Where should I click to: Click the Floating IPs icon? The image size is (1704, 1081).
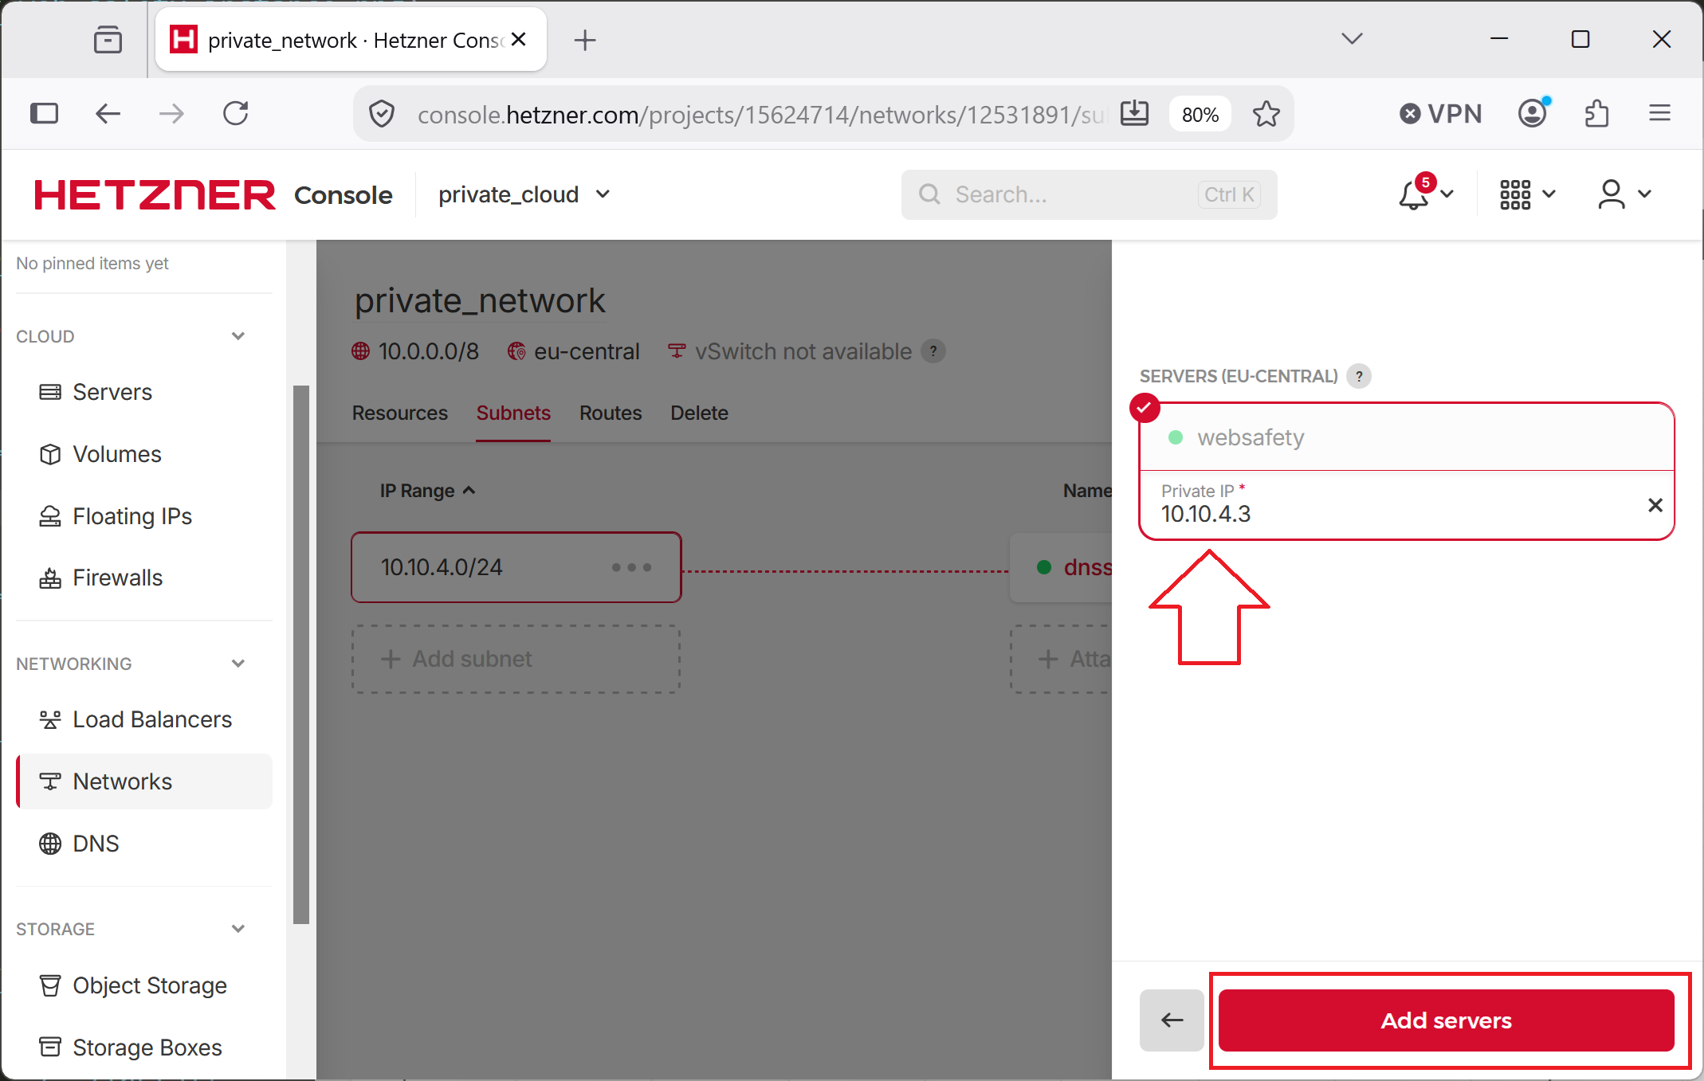pyautogui.click(x=50, y=516)
